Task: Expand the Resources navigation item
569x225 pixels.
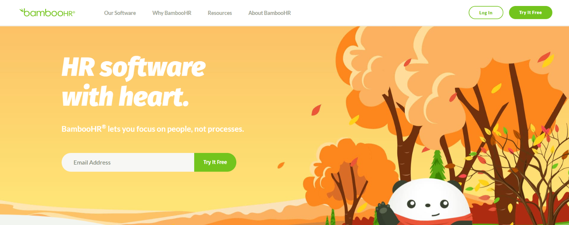Action: [x=220, y=13]
